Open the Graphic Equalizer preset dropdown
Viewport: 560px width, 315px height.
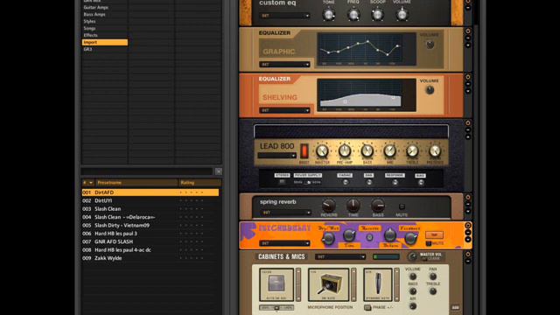point(284,65)
